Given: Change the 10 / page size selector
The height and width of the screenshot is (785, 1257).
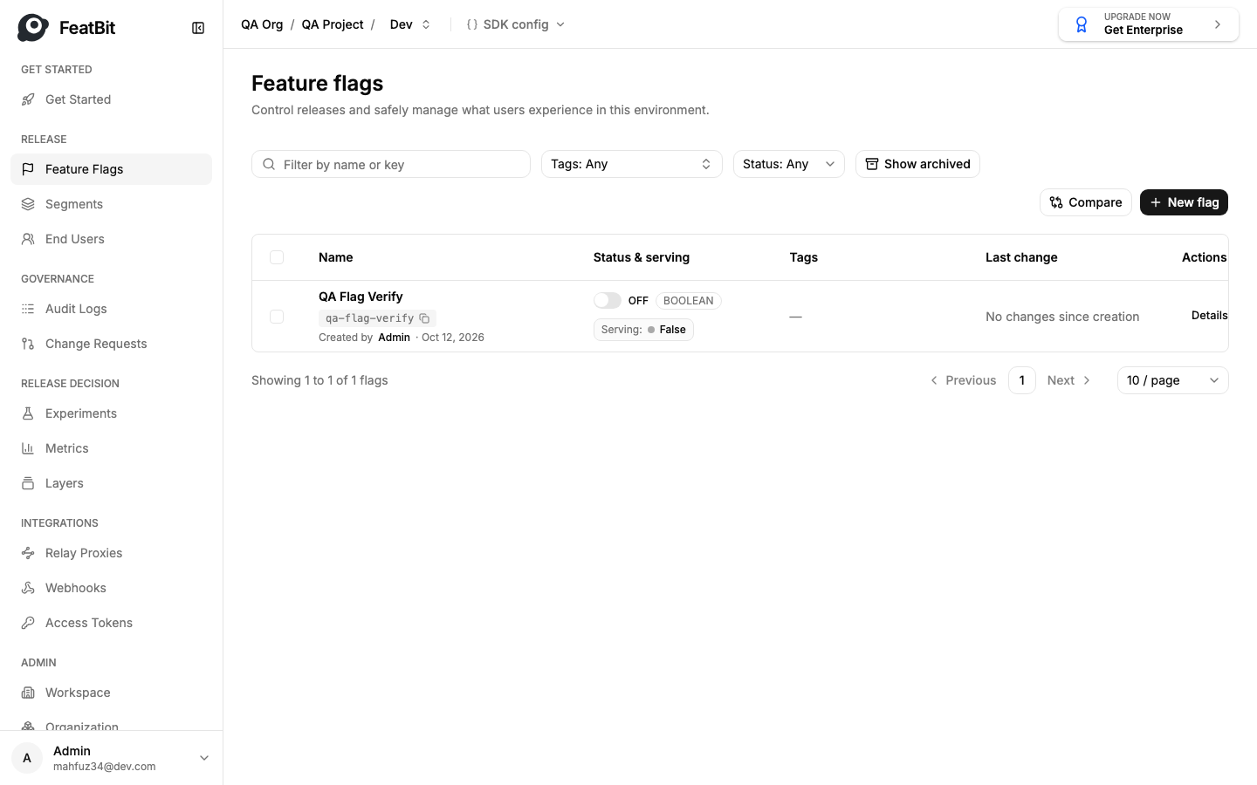Looking at the screenshot, I should pos(1173,380).
